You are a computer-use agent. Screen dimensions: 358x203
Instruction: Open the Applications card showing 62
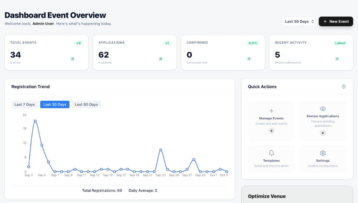[135, 52]
